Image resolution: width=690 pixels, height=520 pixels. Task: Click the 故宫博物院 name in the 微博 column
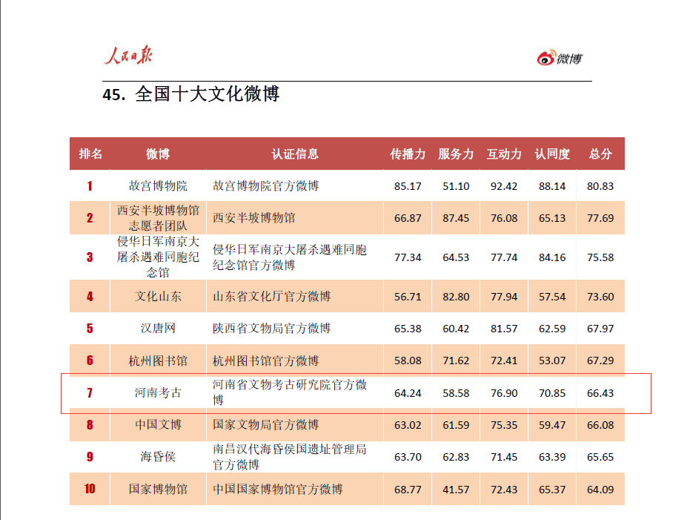tap(158, 186)
